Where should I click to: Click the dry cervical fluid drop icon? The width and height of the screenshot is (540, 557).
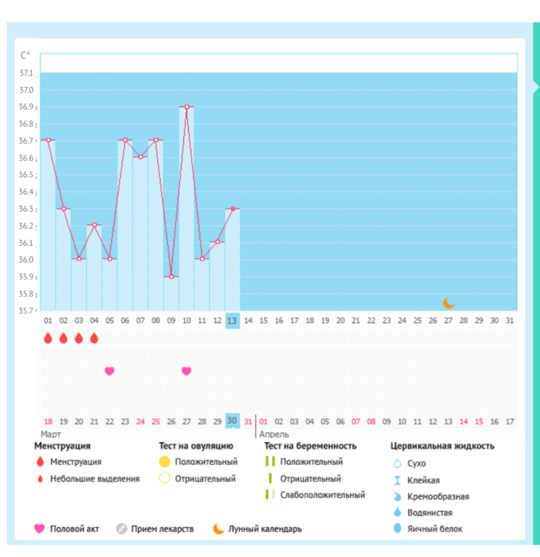[x=396, y=463]
